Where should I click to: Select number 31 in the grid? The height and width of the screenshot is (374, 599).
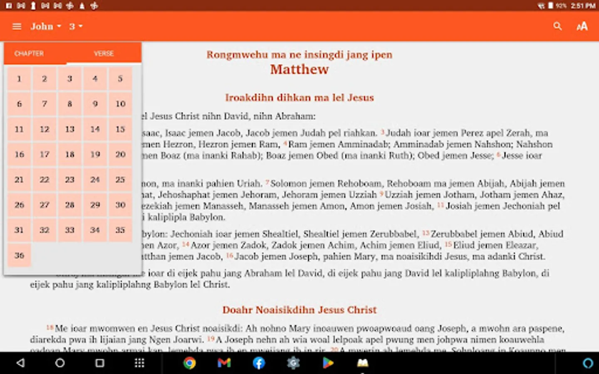19,230
